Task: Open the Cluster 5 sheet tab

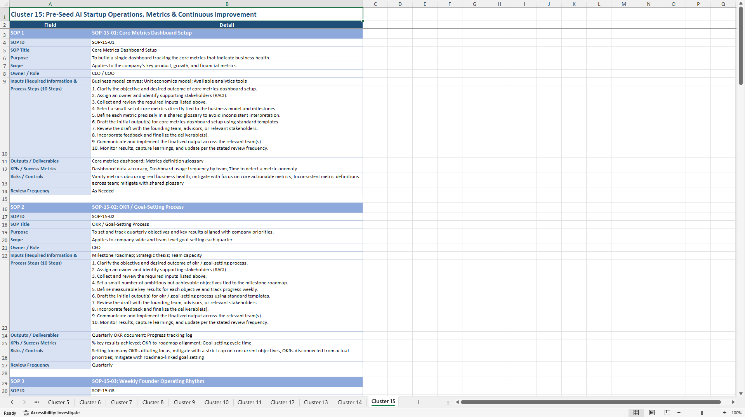Action: [x=59, y=402]
